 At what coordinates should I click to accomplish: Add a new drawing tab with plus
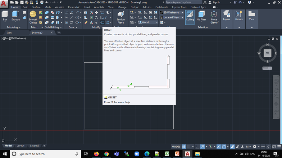tap(59, 33)
